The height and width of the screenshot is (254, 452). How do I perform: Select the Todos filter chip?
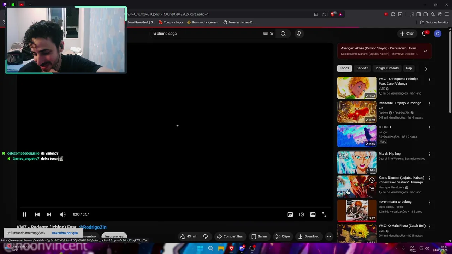(344, 68)
